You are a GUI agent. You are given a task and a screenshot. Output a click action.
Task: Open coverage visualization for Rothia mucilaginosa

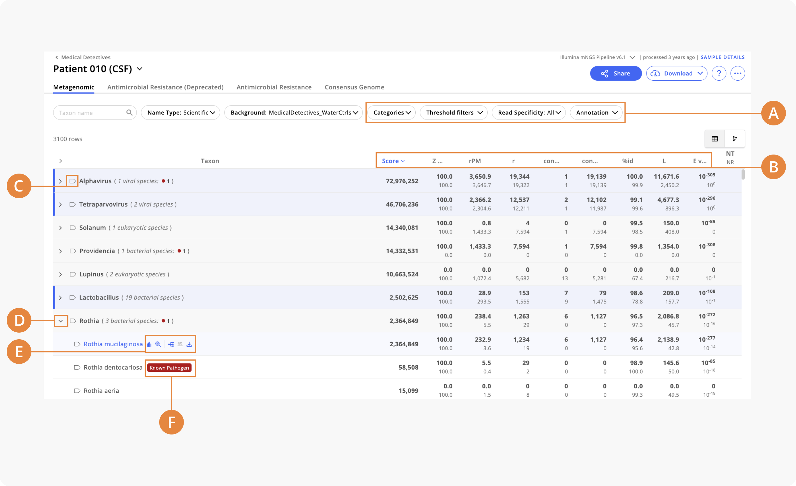coord(149,344)
